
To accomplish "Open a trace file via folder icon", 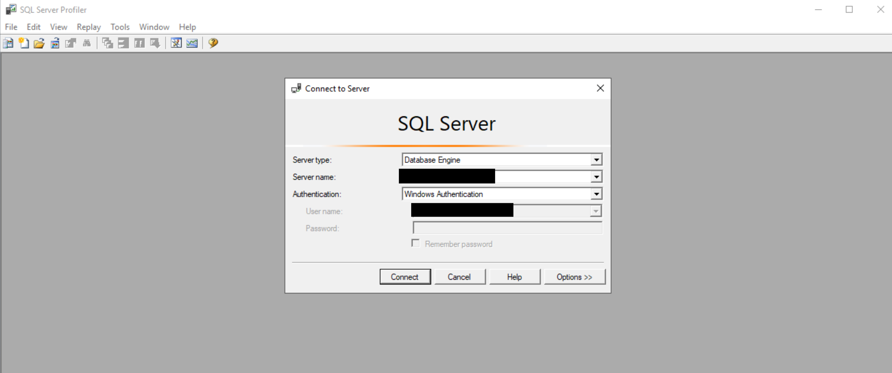I will coord(39,43).
